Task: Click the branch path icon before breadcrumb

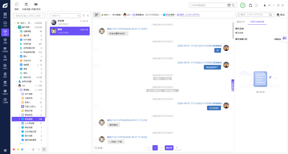Action: (x=97, y=15)
